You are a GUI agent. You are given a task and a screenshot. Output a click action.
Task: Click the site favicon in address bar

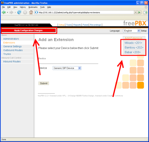36,12
